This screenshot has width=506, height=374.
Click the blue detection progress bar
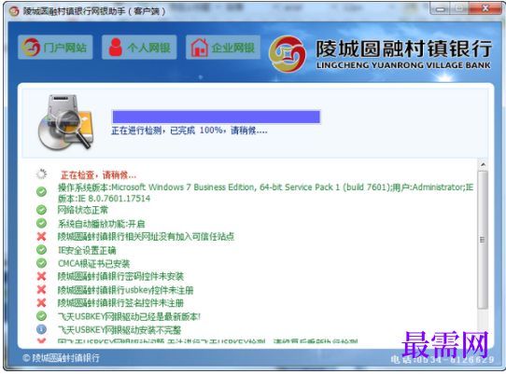click(x=217, y=117)
